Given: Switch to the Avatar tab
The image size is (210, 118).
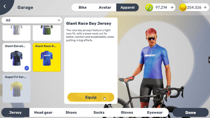Looking at the screenshot, I should (x=105, y=8).
